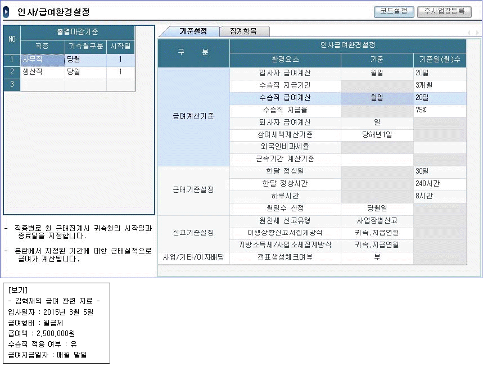The height and width of the screenshot is (367, 483).
Task: Open the 기준 cell for 입사자 급여계산
Action: tap(377, 73)
